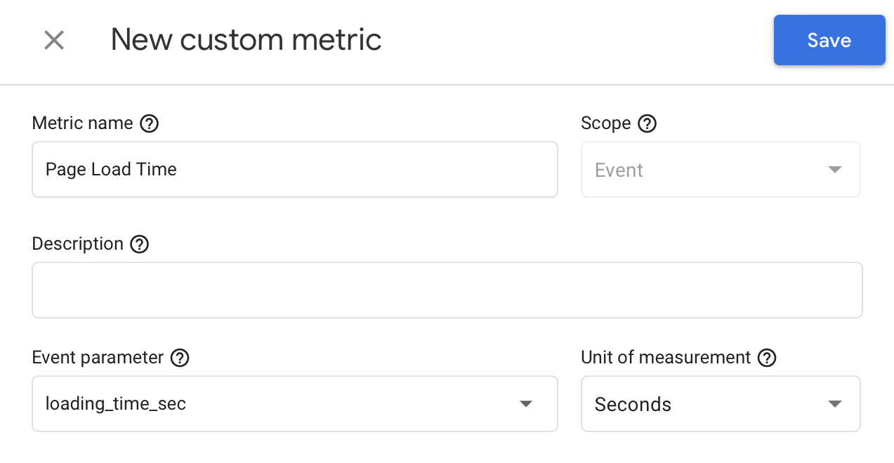Image resolution: width=894 pixels, height=463 pixels.
Task: Open the Event parameter help tooltip icon
Action: [180, 358]
